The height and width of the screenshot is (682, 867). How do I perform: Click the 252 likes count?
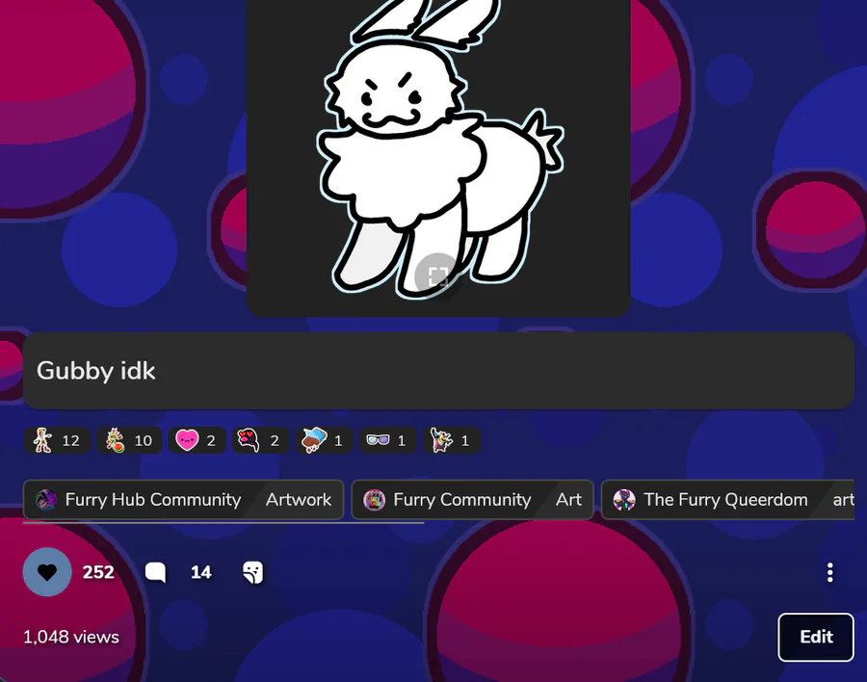coord(98,572)
